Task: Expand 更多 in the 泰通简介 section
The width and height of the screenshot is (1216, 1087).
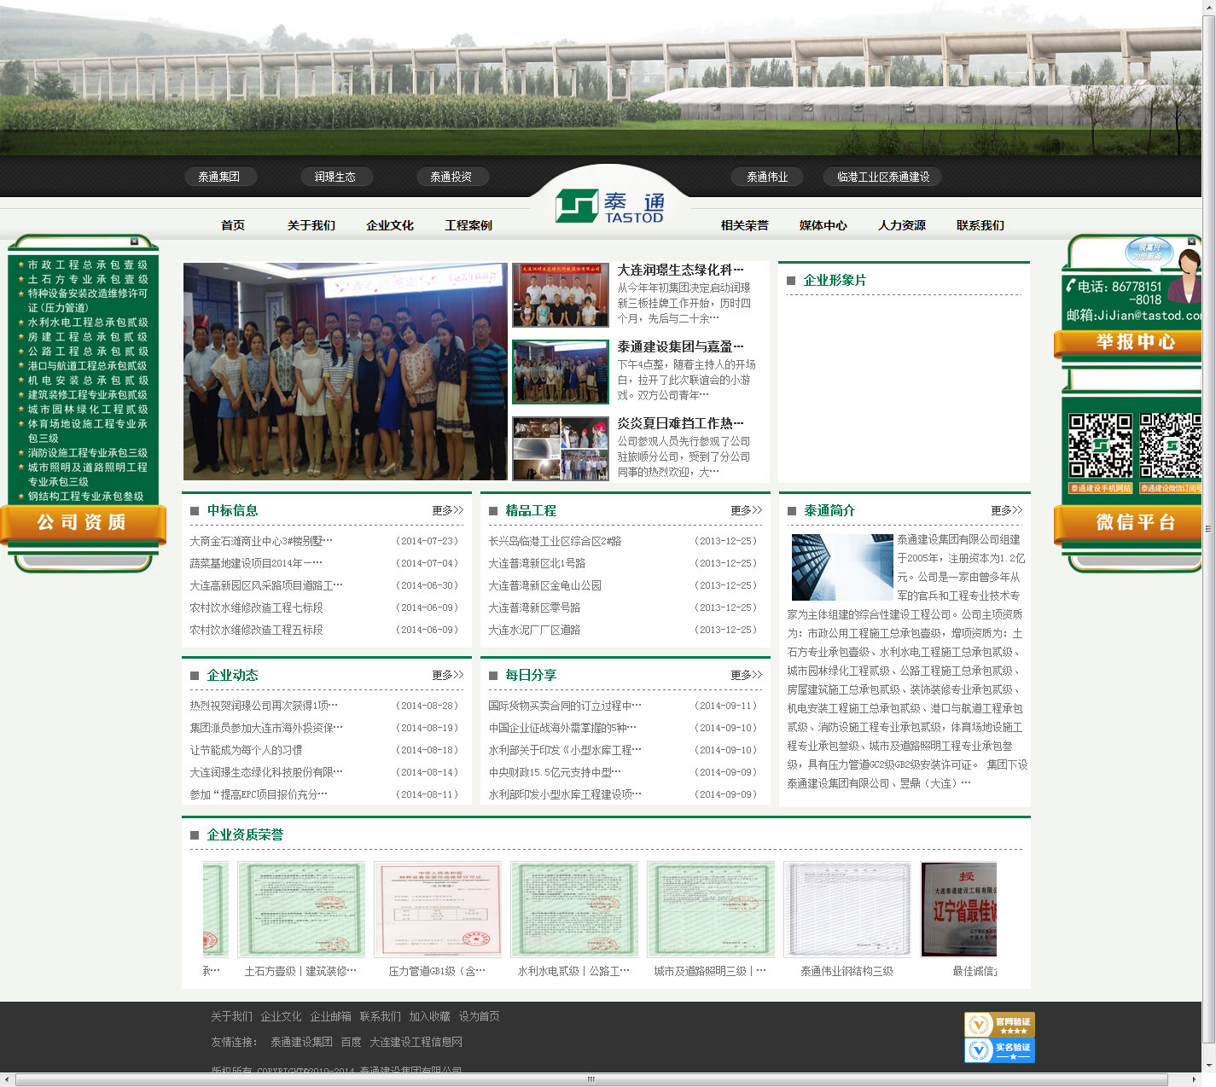Action: pyautogui.click(x=1006, y=510)
